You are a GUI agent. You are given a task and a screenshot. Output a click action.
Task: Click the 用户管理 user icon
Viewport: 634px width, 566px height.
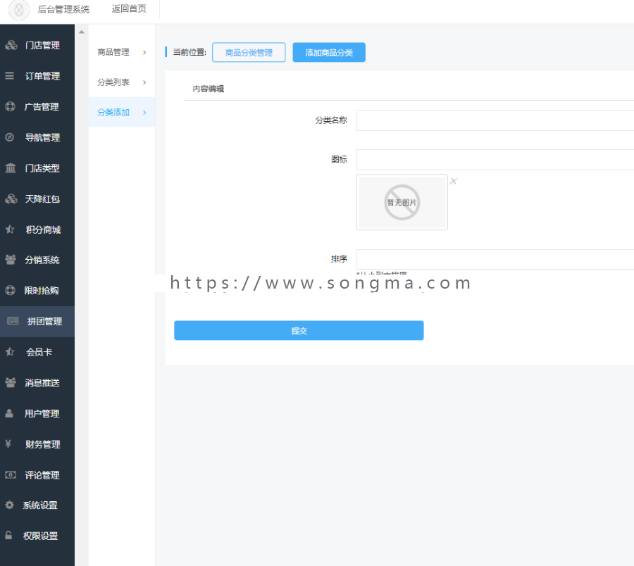point(9,413)
